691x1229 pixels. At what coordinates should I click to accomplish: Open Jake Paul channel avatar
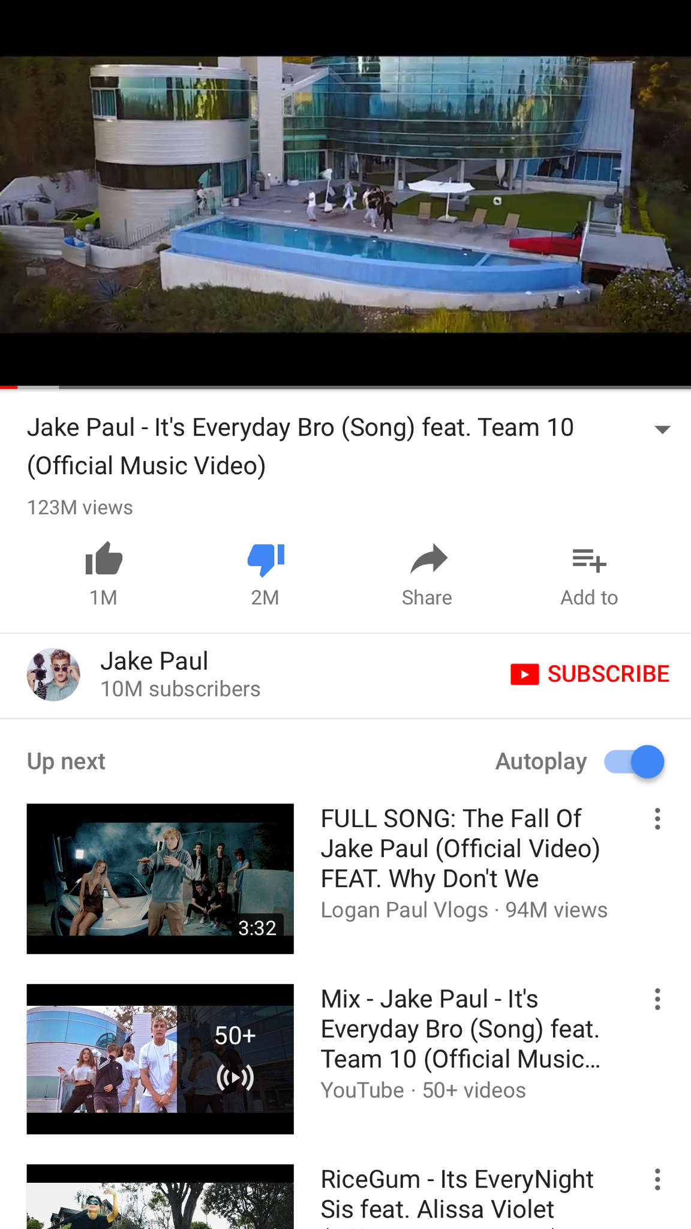click(x=53, y=675)
